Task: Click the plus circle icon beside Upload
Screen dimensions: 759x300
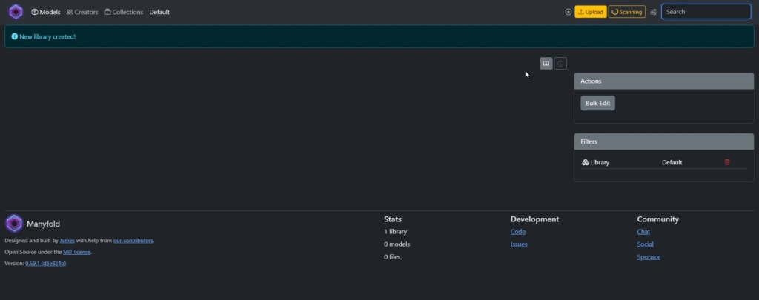Action: pos(569,12)
